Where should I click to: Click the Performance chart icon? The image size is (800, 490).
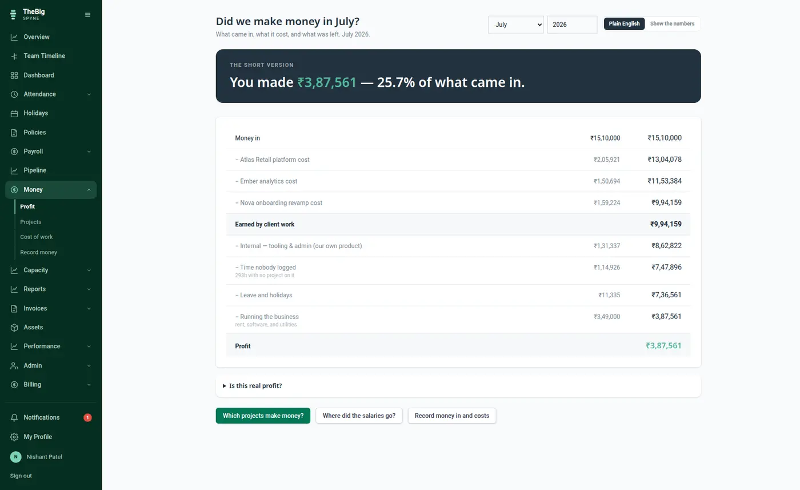[x=14, y=346]
